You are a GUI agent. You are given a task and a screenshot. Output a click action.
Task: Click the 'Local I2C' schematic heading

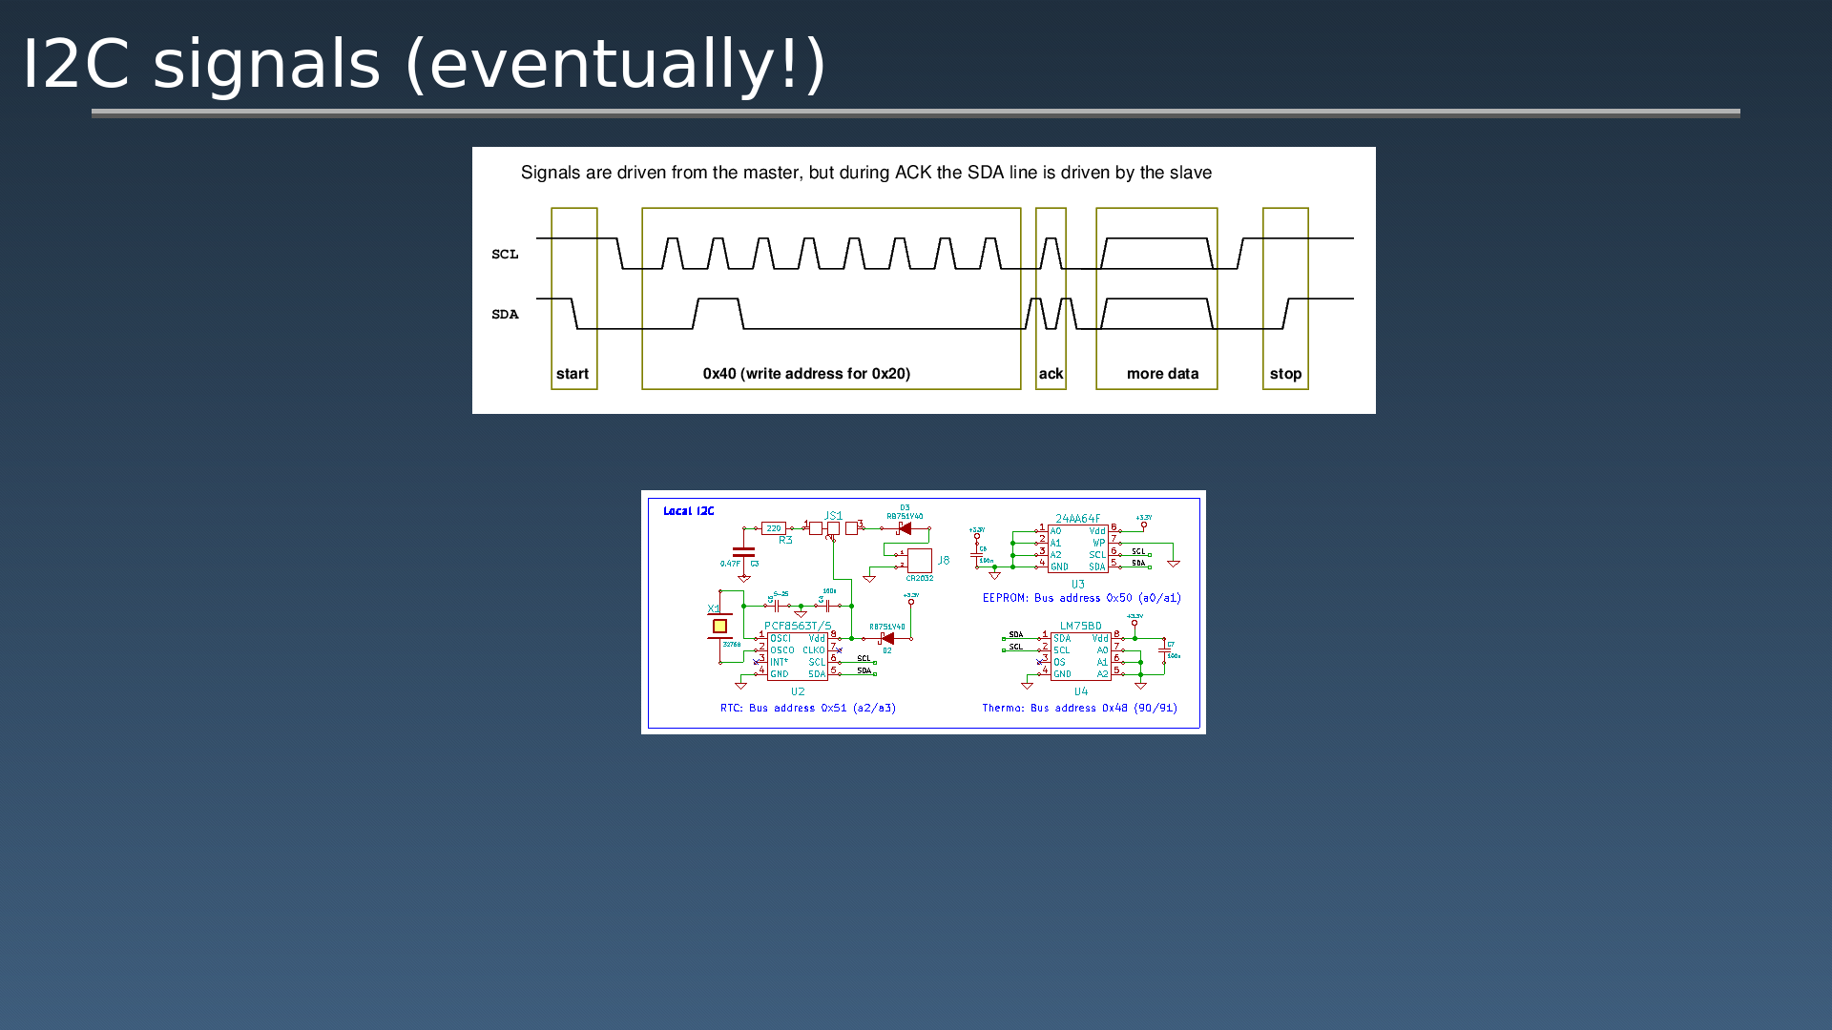(x=688, y=511)
